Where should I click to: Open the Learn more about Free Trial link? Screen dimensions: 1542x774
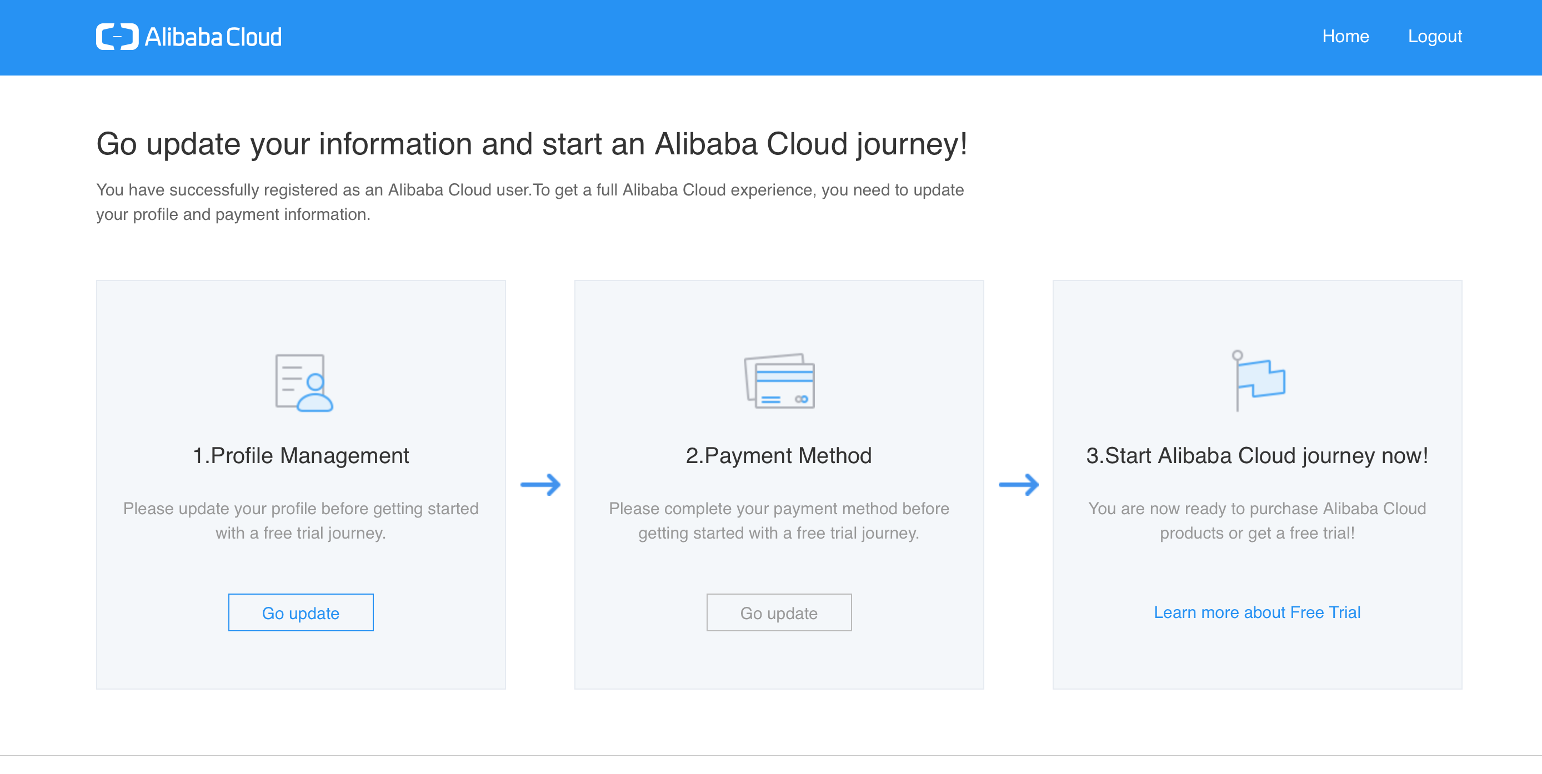[1256, 612]
